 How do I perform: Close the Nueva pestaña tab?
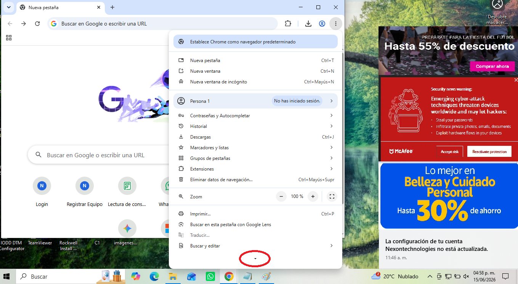pyautogui.click(x=99, y=7)
